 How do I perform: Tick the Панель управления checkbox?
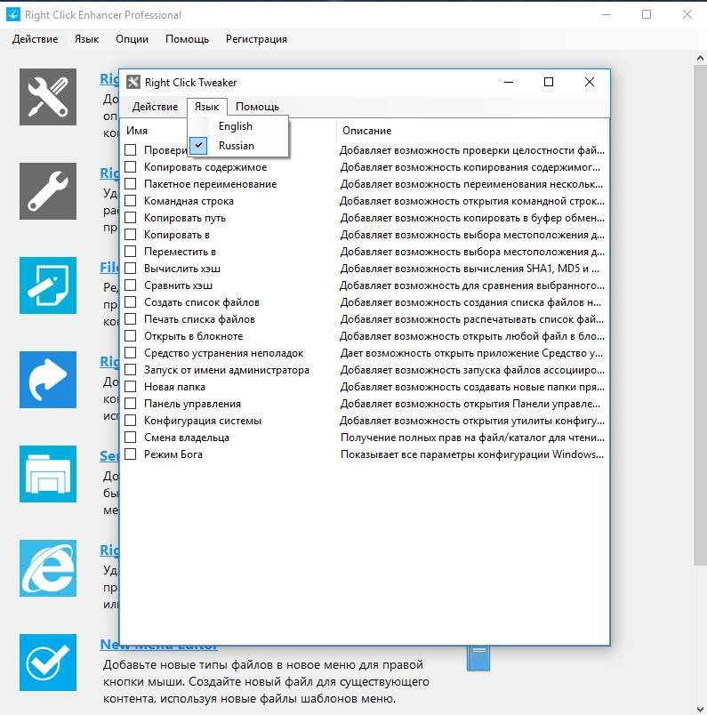[x=131, y=404]
